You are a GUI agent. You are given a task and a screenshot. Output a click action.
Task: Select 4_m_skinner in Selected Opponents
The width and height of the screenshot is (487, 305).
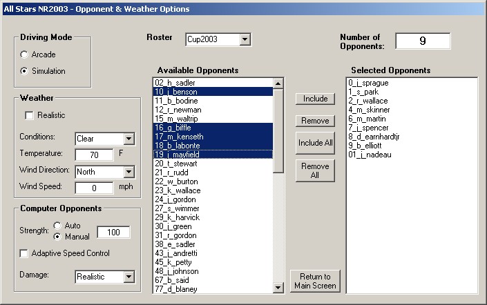(412, 110)
